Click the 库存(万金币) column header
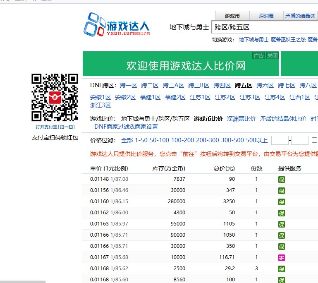This screenshot has height=283, width=318. tap(169, 168)
